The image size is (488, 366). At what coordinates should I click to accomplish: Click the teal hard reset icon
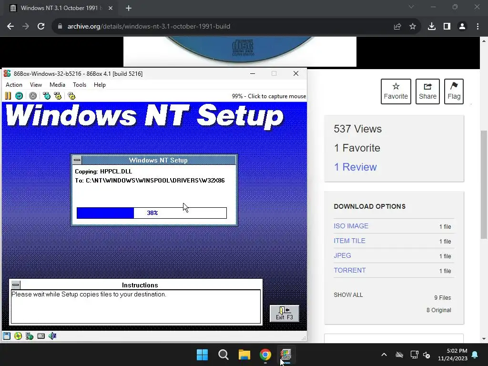pyautogui.click(x=19, y=96)
